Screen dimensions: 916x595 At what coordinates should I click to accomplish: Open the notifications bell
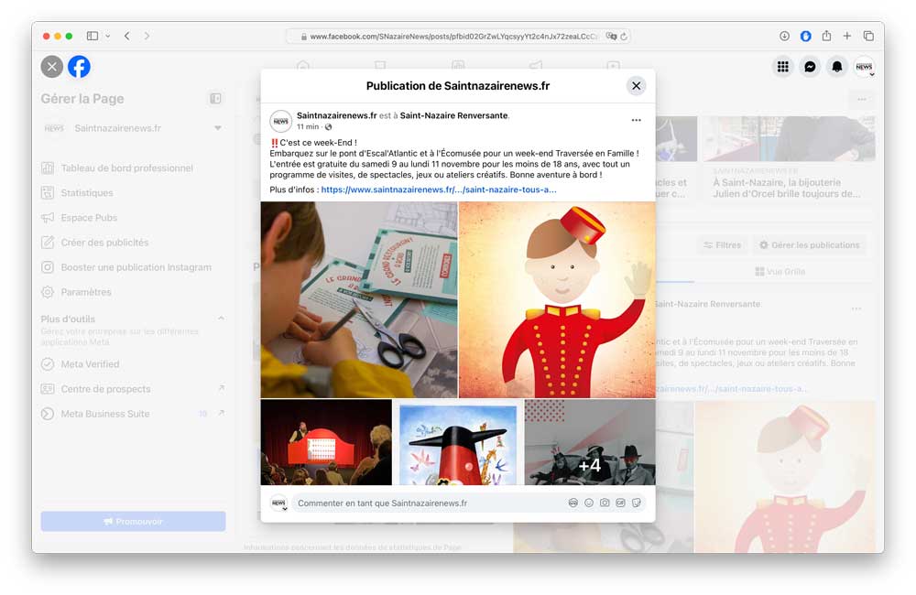click(x=836, y=67)
